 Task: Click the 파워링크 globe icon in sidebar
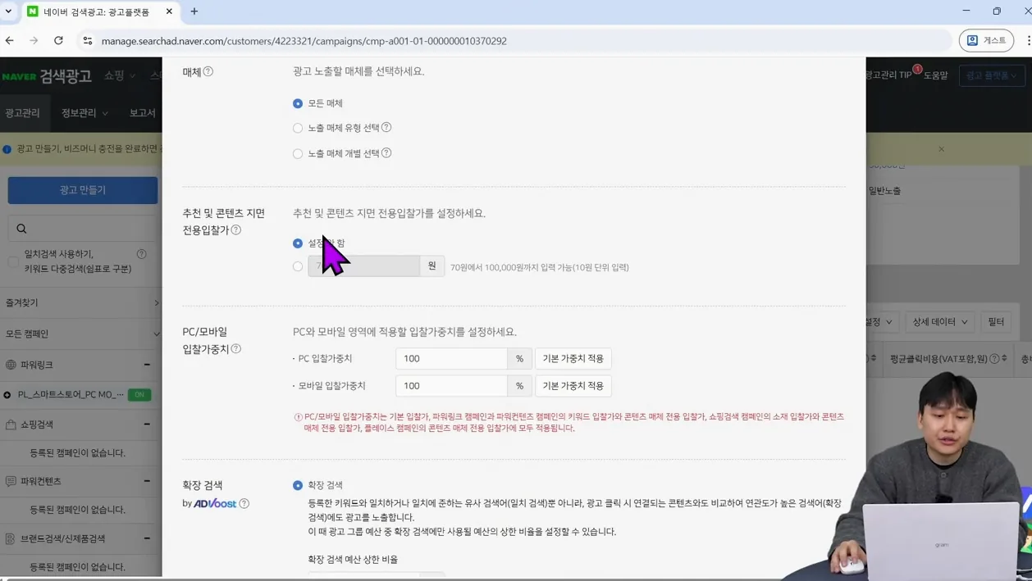11,365
